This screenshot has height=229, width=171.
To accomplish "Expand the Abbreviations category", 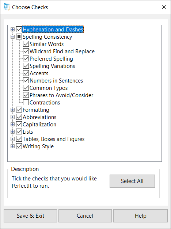I will click(x=12, y=117).
